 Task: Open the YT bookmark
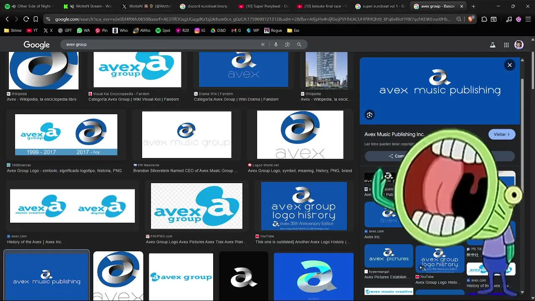tap(32, 31)
